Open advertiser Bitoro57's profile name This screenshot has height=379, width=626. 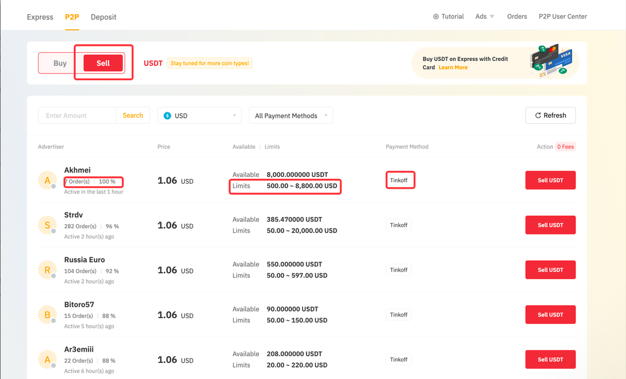[79, 304]
